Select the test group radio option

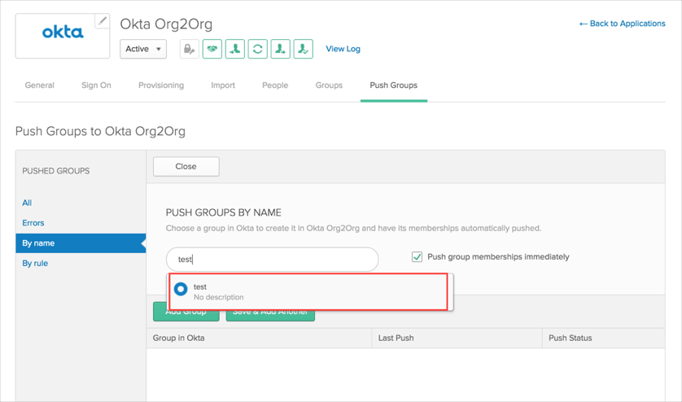coord(181,289)
